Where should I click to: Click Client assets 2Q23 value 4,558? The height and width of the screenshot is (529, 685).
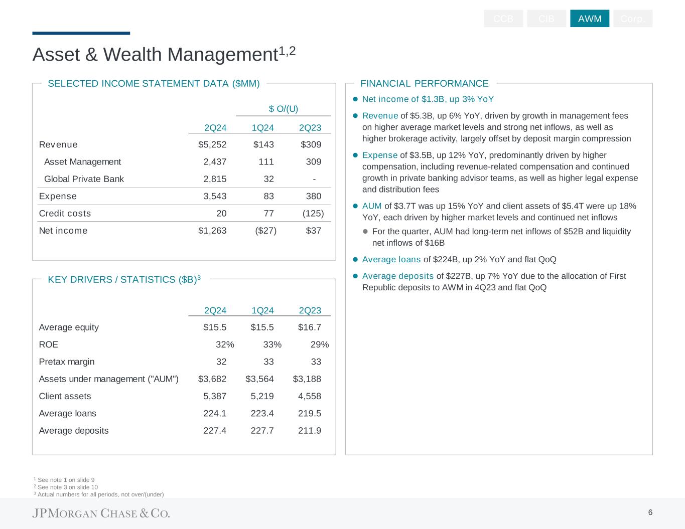click(310, 396)
